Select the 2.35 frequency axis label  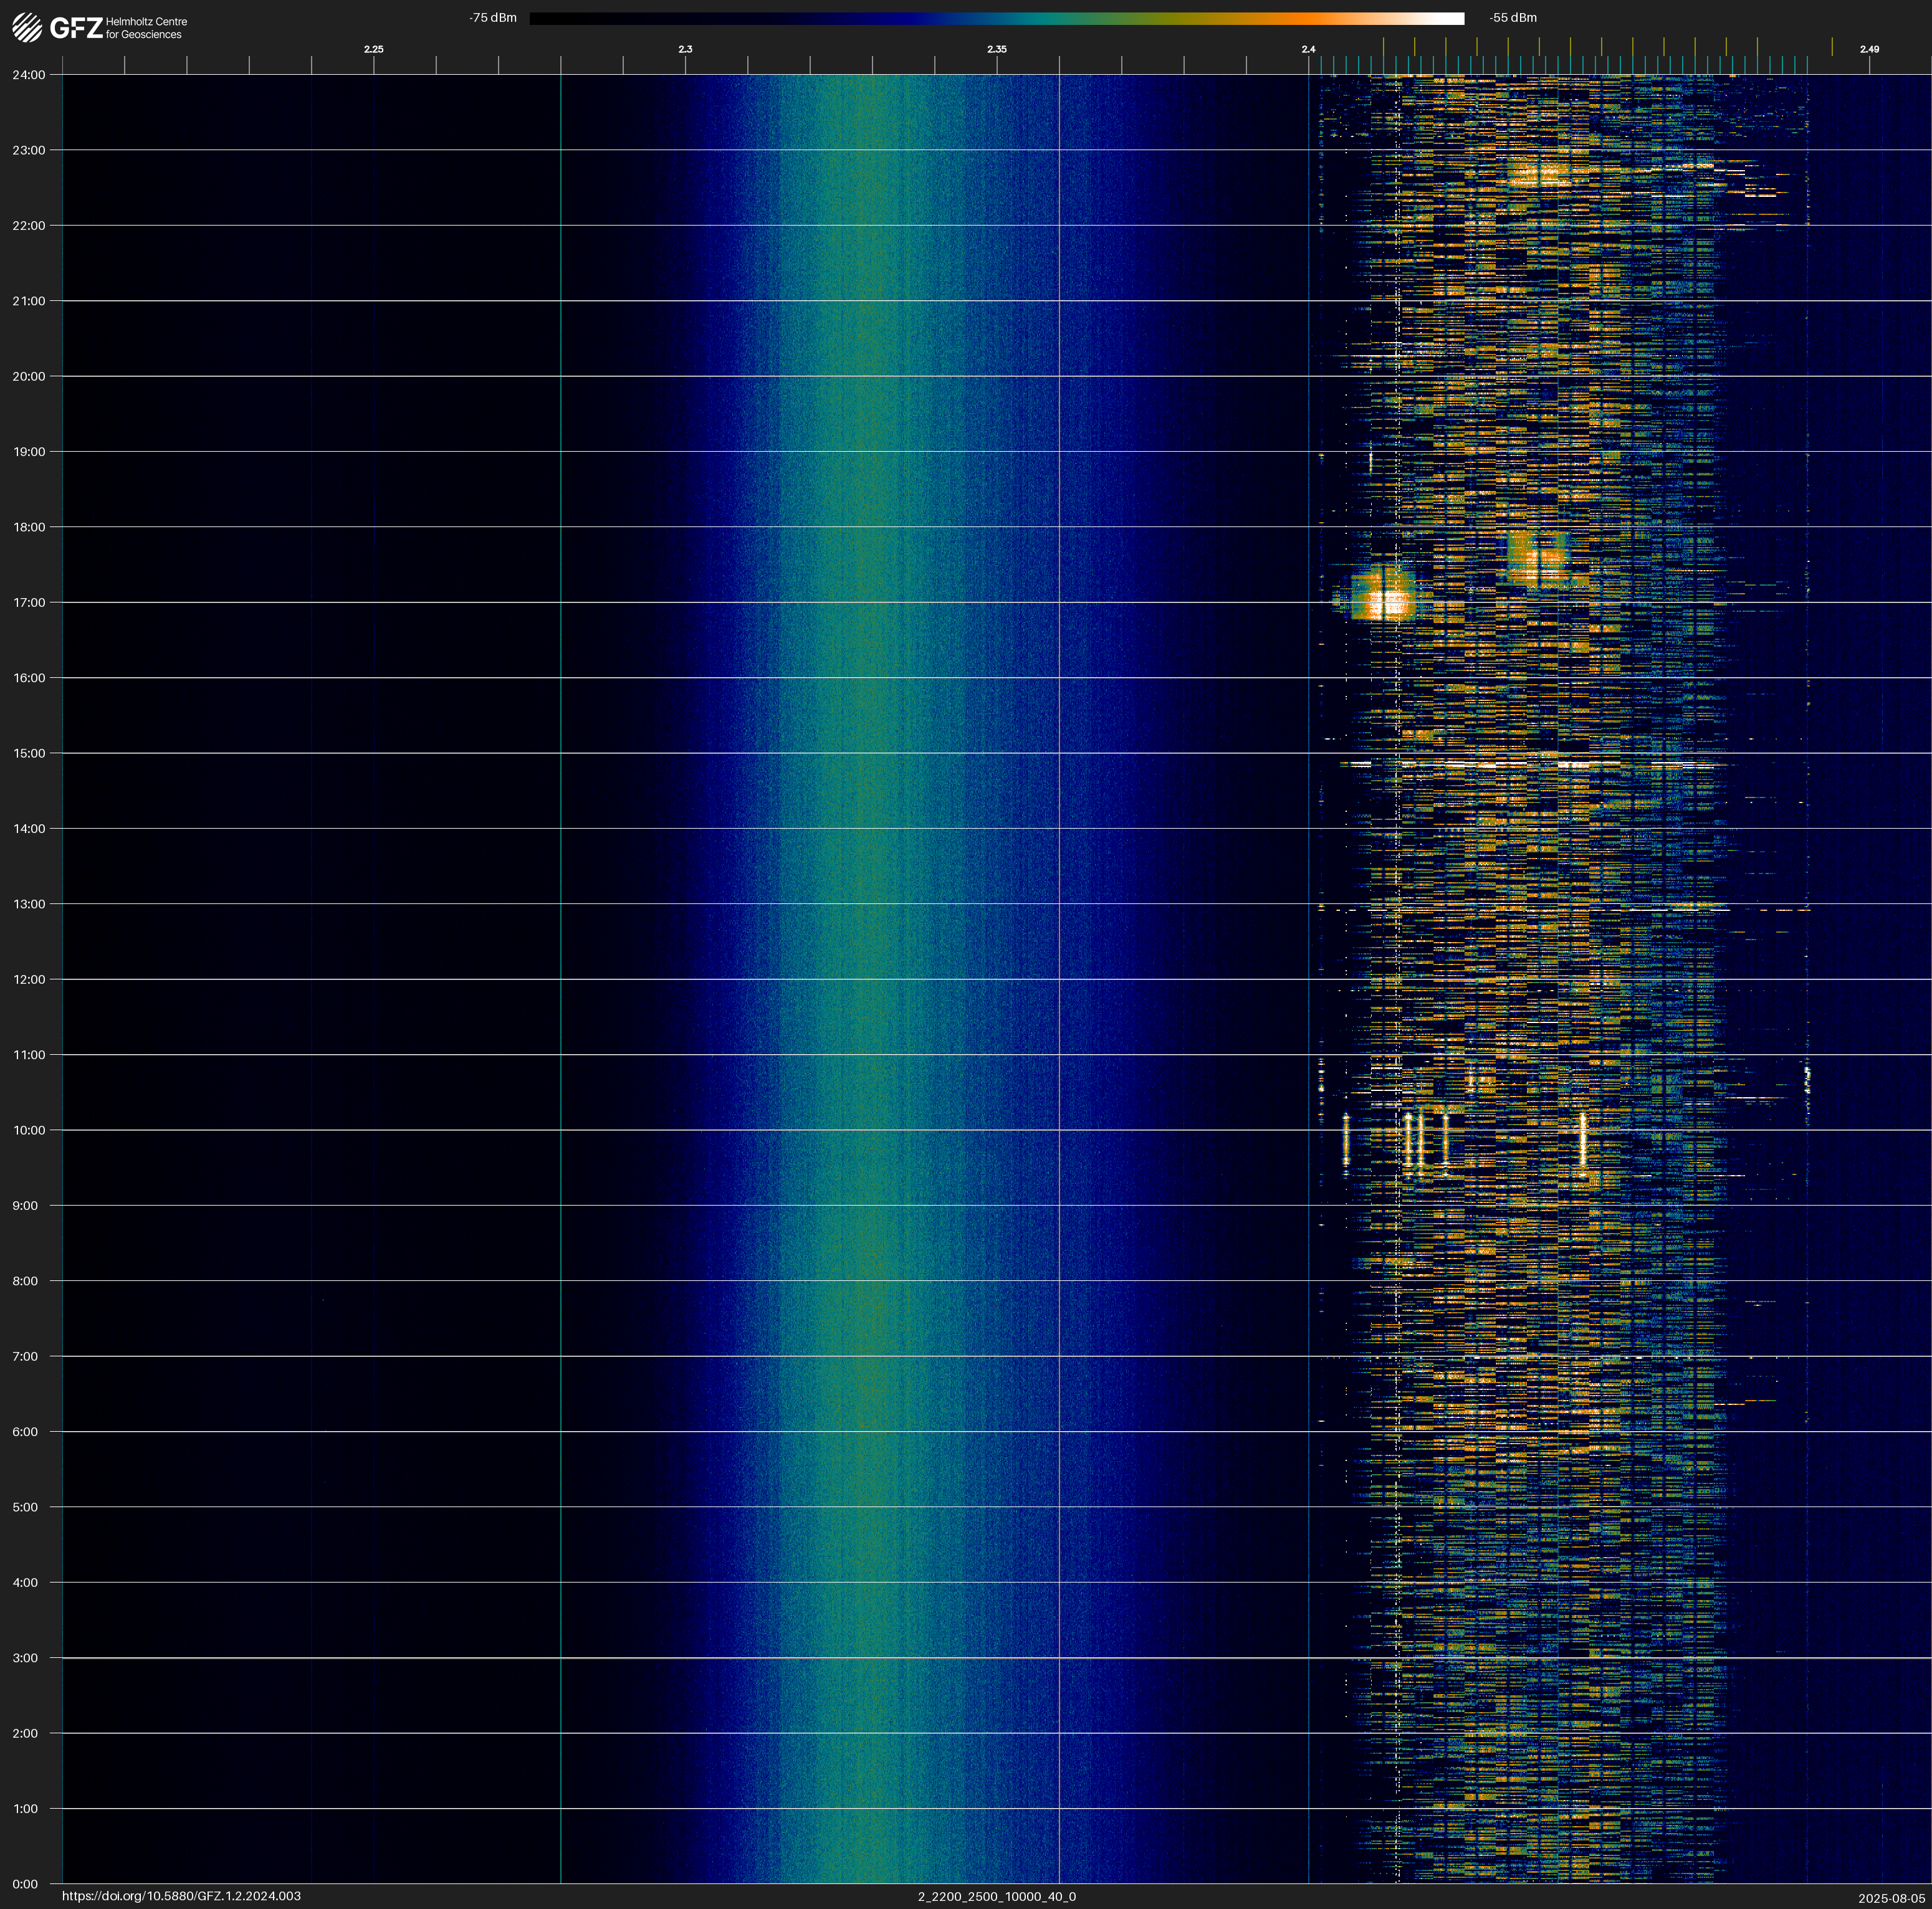996,49
